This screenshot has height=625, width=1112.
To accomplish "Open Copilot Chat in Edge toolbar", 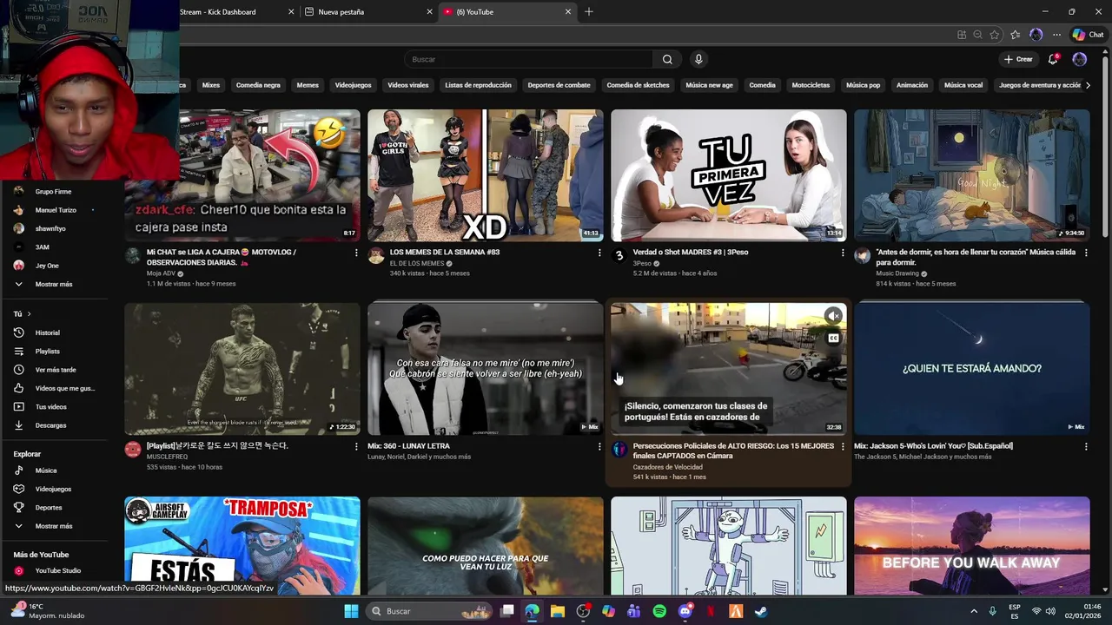I will (1089, 35).
